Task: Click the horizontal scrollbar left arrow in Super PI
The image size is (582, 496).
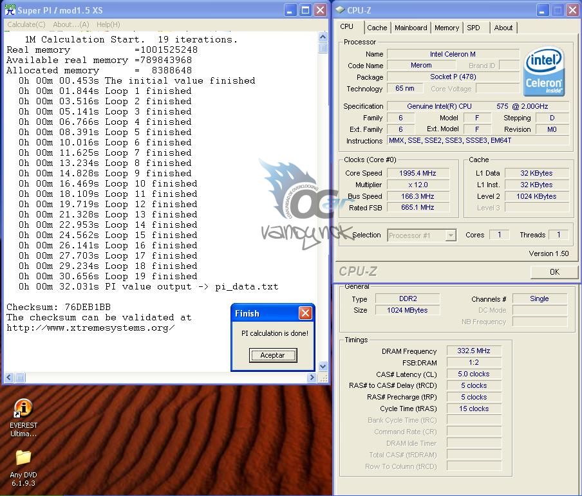Action: coord(9,378)
